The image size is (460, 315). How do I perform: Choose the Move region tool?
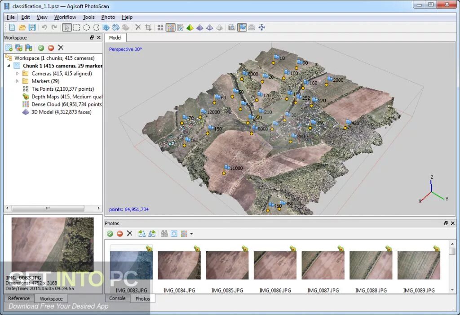pos(106,27)
